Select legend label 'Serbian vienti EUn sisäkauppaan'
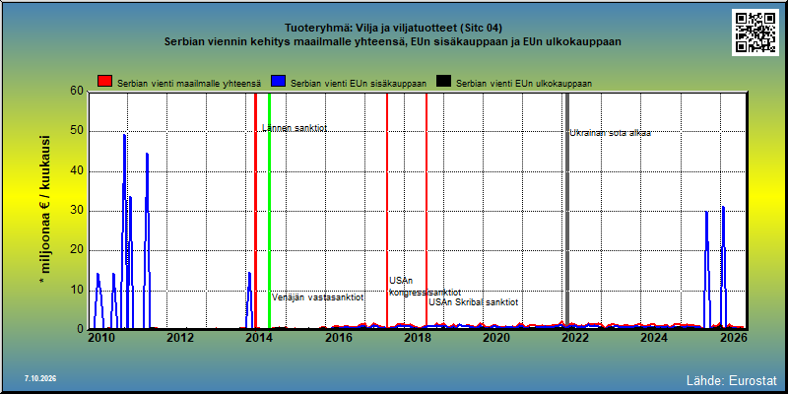Viewport: 788px width, 394px height. (x=359, y=84)
